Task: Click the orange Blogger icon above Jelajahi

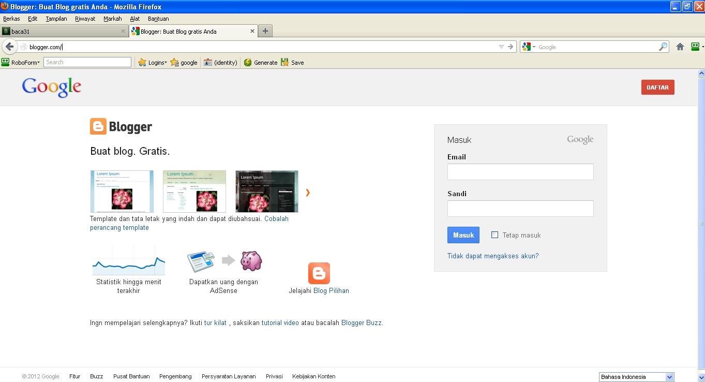Action: pos(319,273)
